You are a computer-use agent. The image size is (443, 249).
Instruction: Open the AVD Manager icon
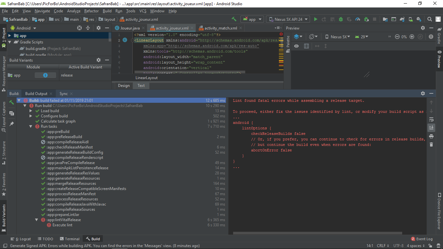tap(411, 19)
